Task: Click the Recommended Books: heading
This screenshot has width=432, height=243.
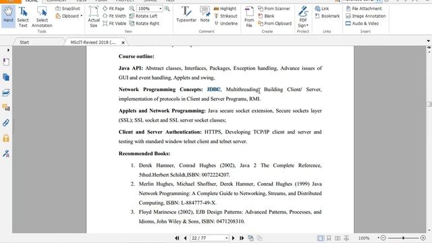Action: (144, 153)
